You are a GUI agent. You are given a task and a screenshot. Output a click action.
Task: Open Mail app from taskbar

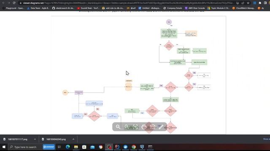[x=92, y=147]
